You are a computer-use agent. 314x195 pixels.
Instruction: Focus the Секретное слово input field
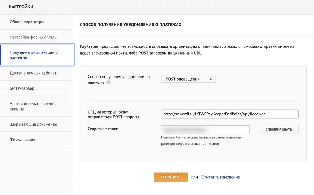click(x=205, y=130)
